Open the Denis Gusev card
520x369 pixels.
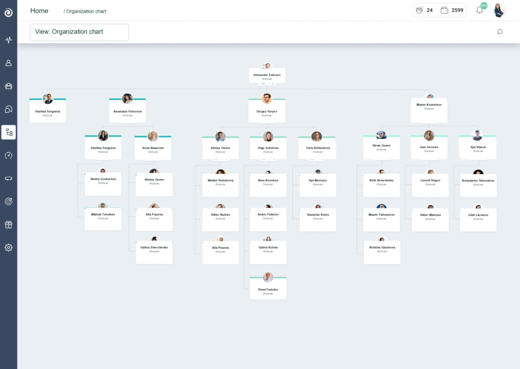coord(381,147)
